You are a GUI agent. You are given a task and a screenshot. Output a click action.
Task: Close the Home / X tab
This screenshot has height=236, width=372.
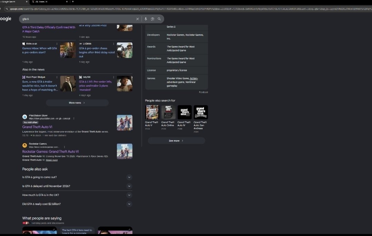pyautogui.click(x=67, y=2)
